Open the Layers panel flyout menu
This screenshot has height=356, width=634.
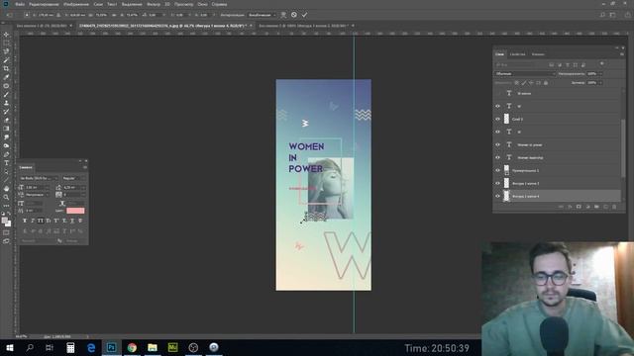coord(622,54)
